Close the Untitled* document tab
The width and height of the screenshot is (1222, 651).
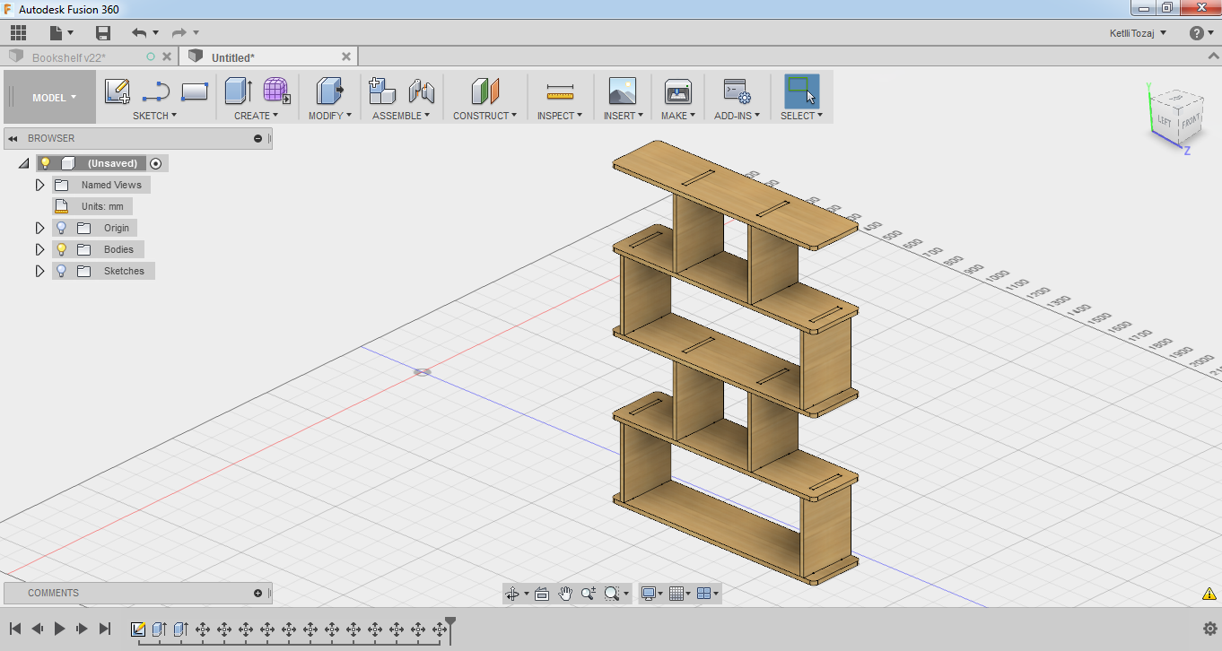[x=346, y=56]
